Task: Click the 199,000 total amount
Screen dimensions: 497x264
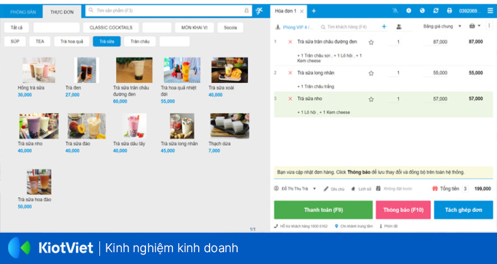Action: click(483, 189)
